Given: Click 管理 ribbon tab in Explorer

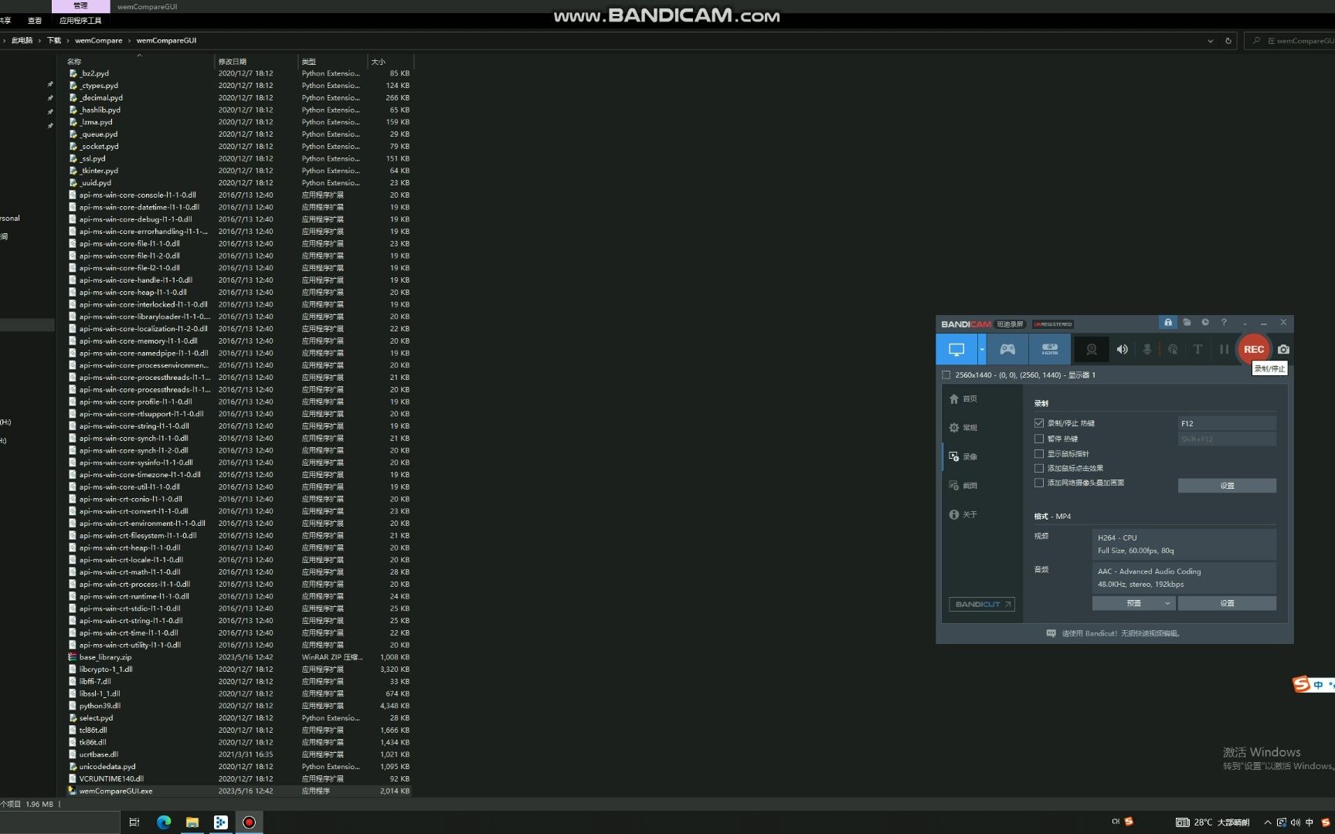Looking at the screenshot, I should point(80,6).
